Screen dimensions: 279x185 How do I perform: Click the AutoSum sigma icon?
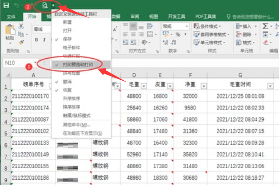265,26
